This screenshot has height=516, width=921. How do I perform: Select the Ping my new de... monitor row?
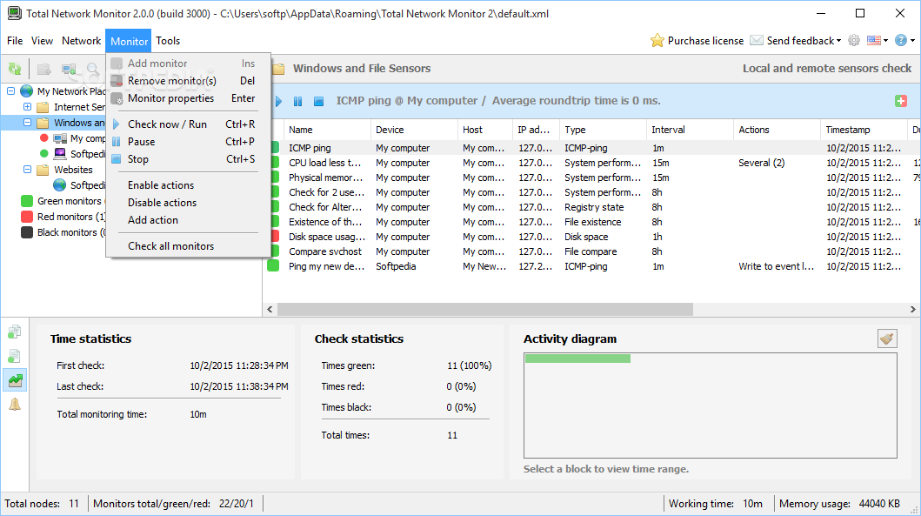point(591,266)
